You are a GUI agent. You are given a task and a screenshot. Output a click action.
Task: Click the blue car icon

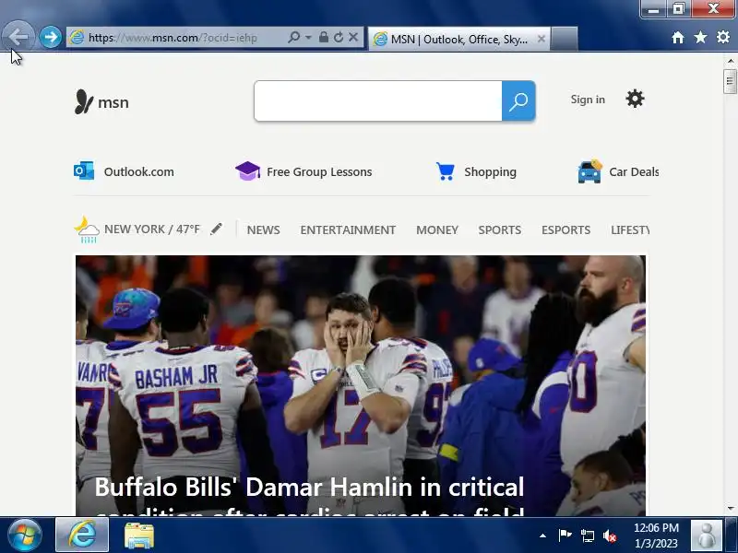(589, 171)
